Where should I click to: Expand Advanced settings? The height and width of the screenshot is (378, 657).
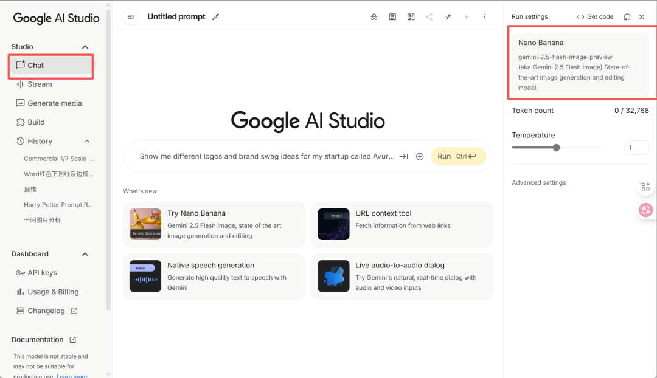(539, 183)
